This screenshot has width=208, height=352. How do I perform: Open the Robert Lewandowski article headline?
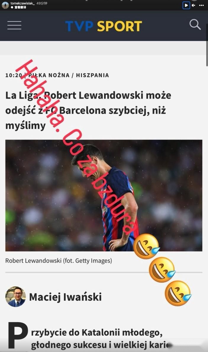pyautogui.click(x=88, y=110)
